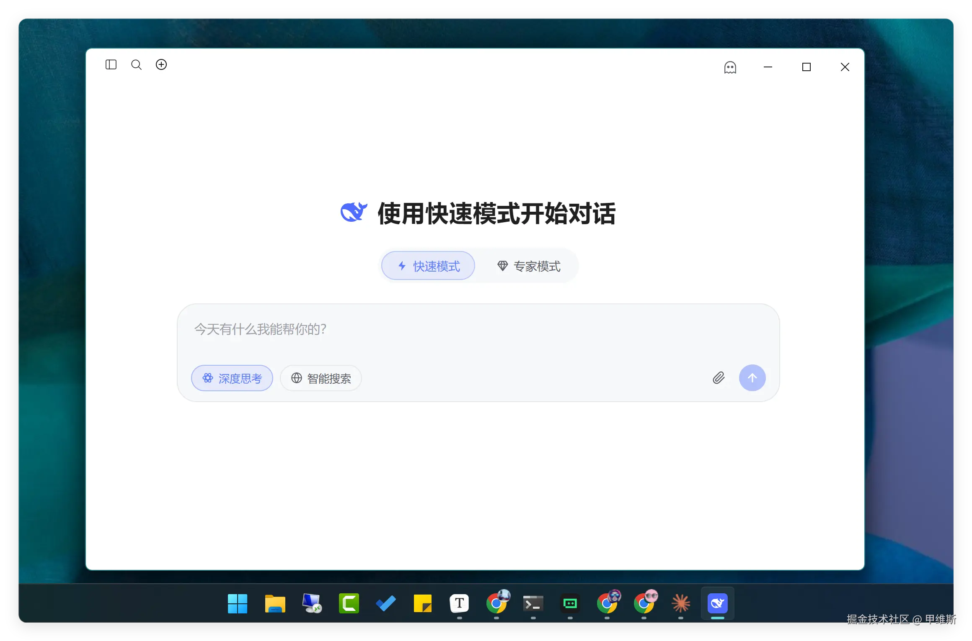Open the black-and-green terminal app icon
Viewport: 972px width, 641px height.
[570, 603]
